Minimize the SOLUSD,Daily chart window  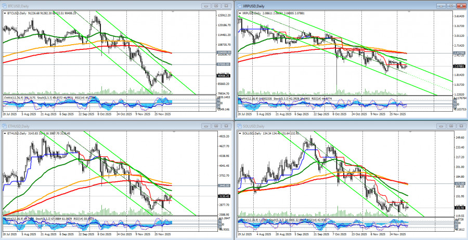441,126
